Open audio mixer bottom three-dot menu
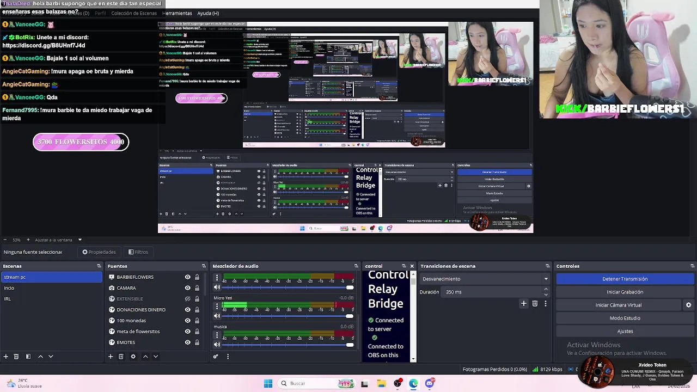Viewport: 697px width, 392px height. [228, 356]
